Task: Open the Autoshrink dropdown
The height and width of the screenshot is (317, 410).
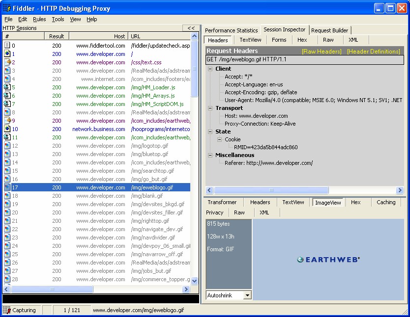Action: [247, 295]
